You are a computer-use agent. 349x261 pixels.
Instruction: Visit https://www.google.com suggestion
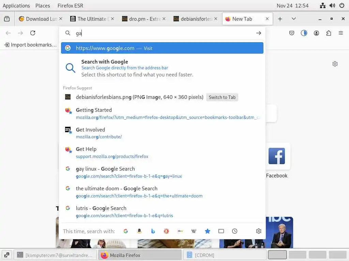coord(162,48)
